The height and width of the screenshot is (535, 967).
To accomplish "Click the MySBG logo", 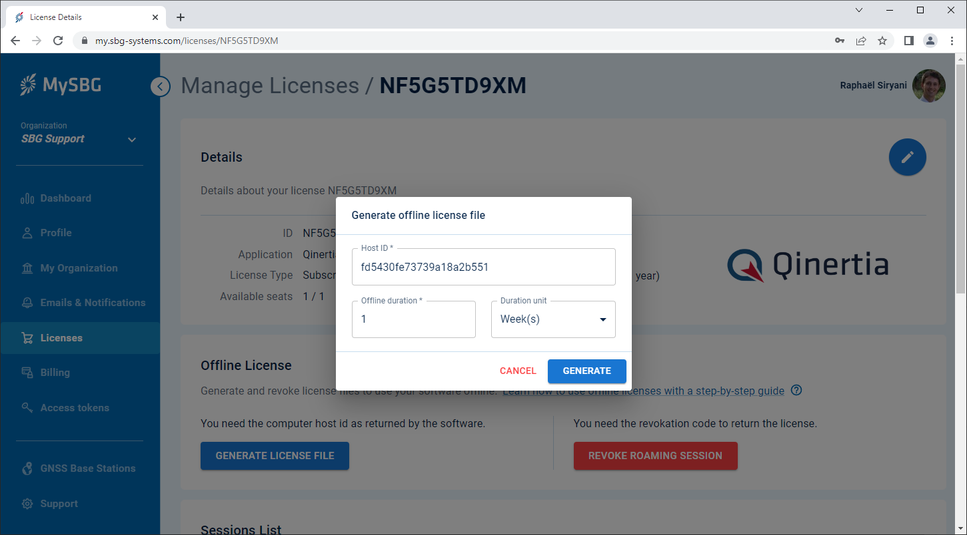I will (x=61, y=85).
